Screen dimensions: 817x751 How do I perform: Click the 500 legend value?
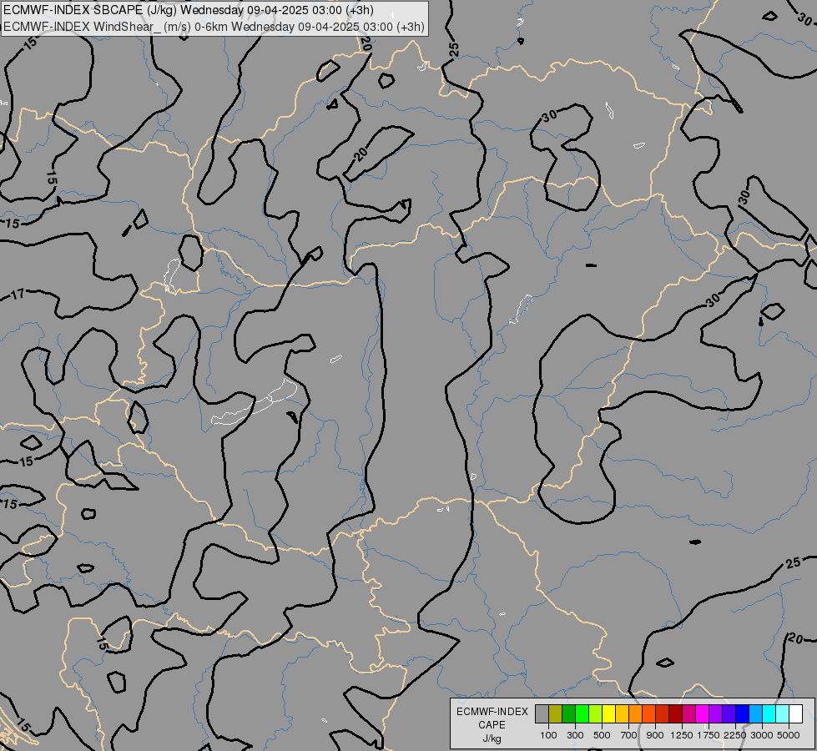tap(602, 735)
